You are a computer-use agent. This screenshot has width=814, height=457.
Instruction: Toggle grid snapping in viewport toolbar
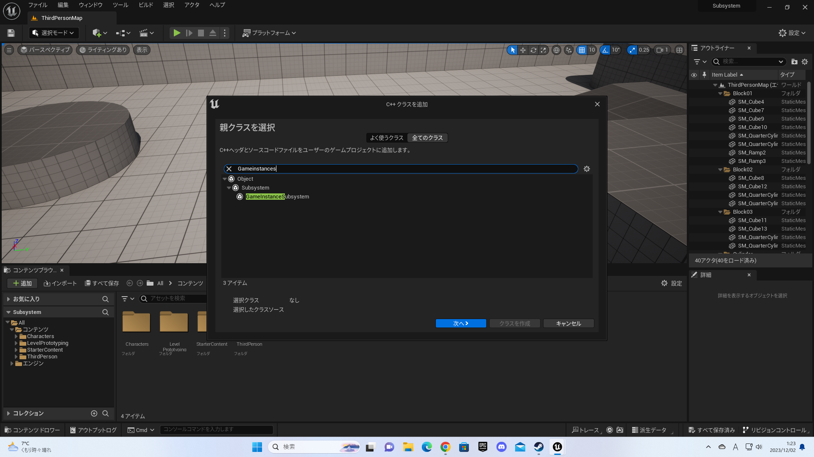click(582, 50)
